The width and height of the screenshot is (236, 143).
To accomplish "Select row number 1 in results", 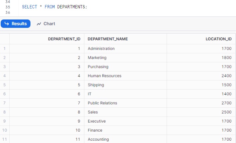I will coord(5,49).
